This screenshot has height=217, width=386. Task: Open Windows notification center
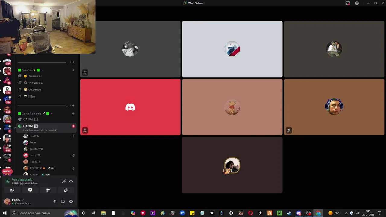pyautogui.click(x=379, y=213)
